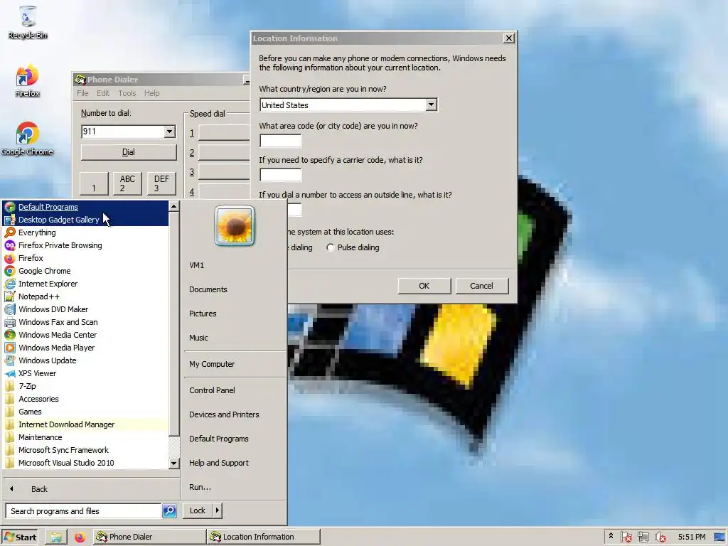Open the Edit menu in Phone Dialer
Viewport: 728px width, 546px height.
pos(103,93)
